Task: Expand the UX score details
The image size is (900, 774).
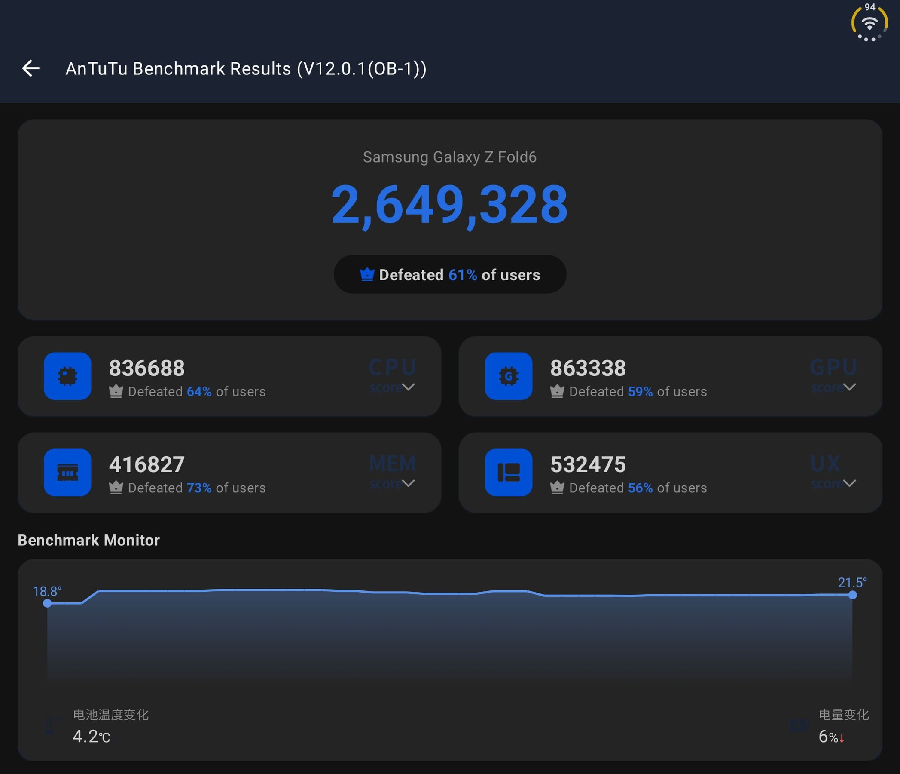Action: pos(850,483)
